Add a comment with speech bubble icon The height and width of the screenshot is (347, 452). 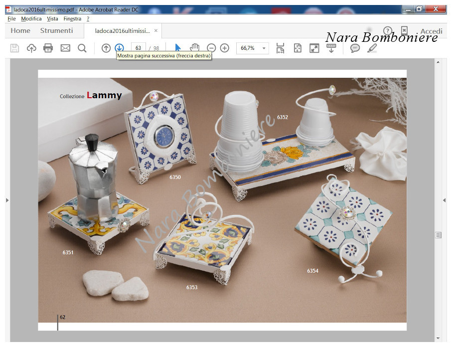point(355,48)
